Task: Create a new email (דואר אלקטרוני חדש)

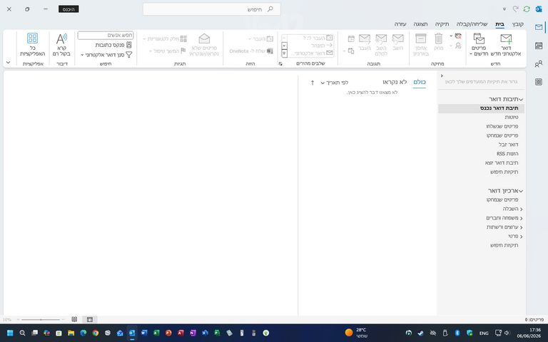Action: point(506,45)
